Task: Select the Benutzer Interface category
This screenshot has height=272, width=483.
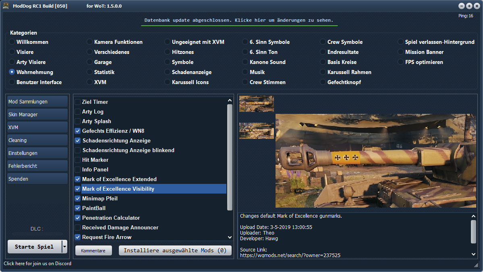Action: tap(12, 82)
